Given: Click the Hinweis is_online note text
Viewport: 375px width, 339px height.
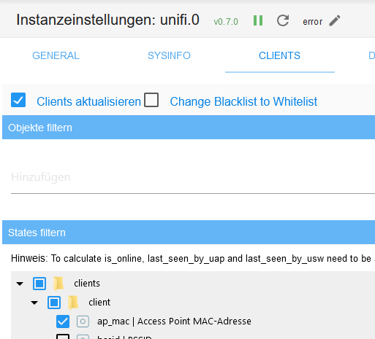Looking at the screenshot, I should pos(192,259).
